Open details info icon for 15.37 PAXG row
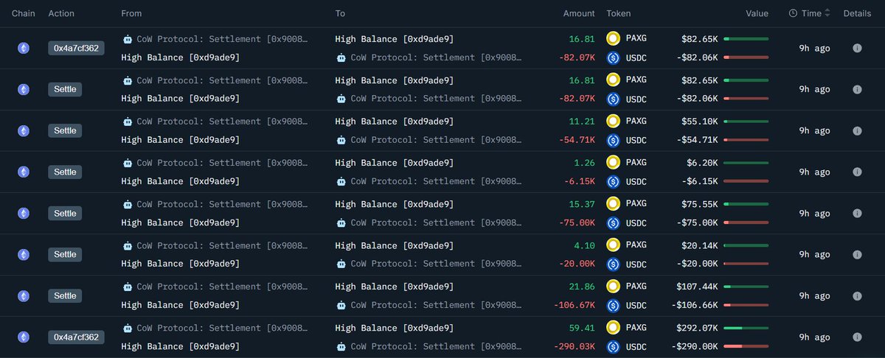This screenshot has height=358, width=885. [857, 213]
